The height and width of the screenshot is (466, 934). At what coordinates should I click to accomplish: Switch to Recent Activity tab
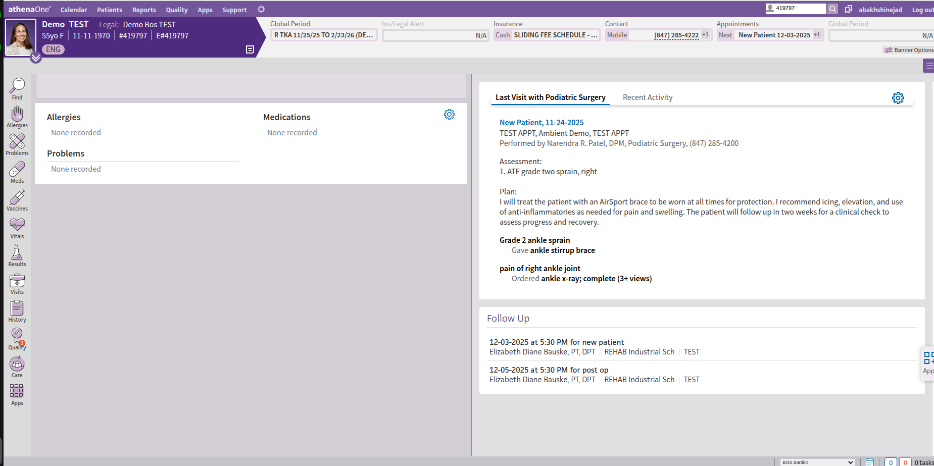[x=648, y=97]
